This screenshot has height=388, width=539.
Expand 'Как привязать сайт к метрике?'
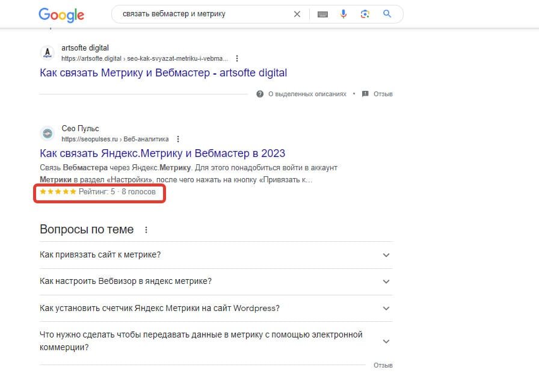coord(216,255)
